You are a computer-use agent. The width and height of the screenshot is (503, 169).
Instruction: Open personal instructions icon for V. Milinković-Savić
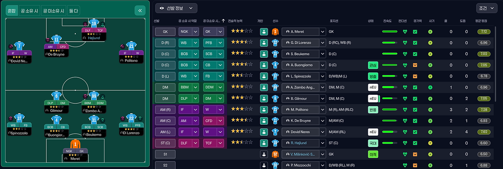coord(264,154)
